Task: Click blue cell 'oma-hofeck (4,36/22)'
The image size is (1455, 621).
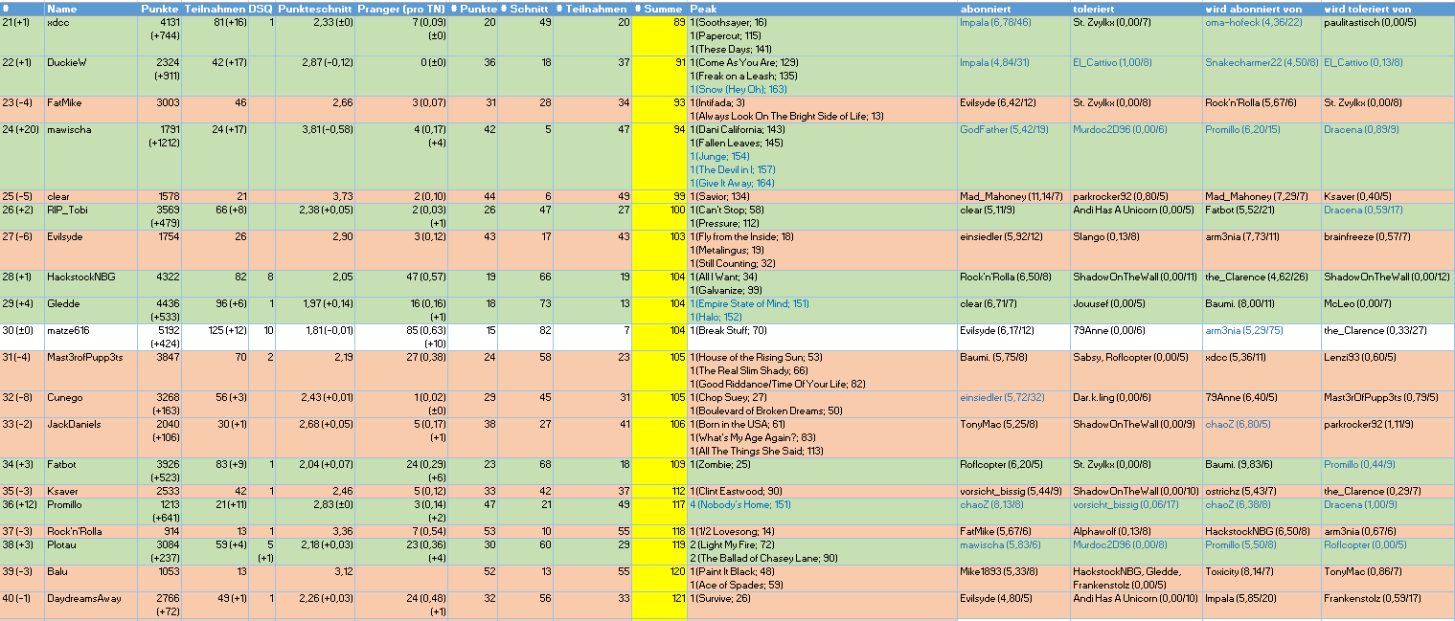Action: point(1253,22)
